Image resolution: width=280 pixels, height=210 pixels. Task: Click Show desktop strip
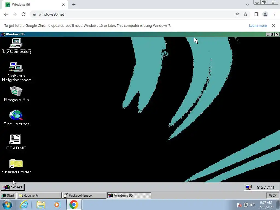pyautogui.click(x=278, y=205)
